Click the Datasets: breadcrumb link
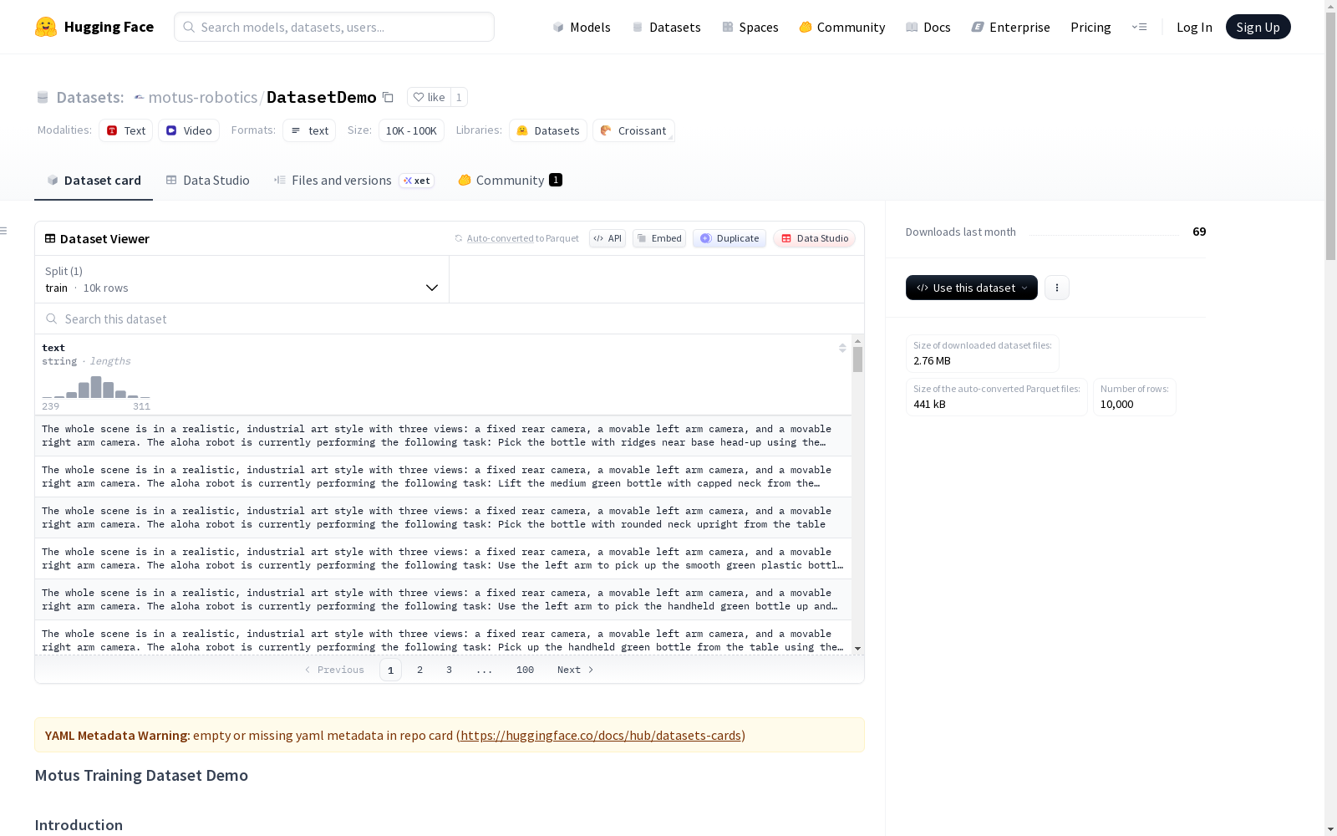 pos(89,97)
